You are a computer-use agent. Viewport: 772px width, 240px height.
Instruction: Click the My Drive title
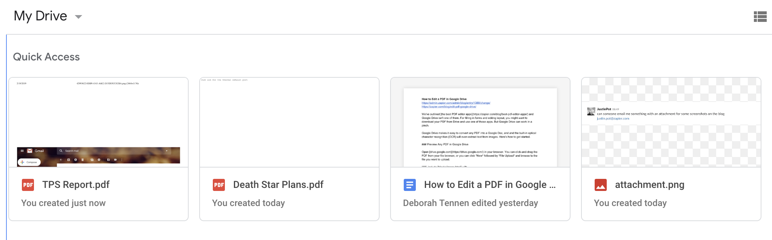(40, 16)
